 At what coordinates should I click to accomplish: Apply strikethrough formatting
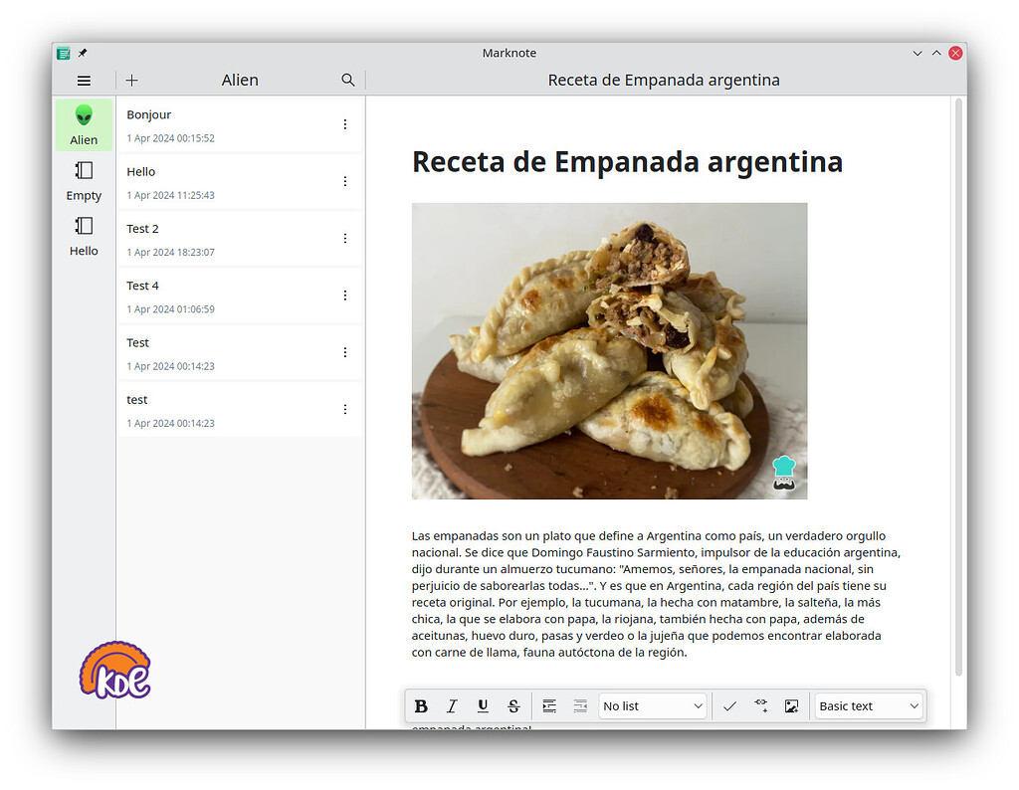coord(513,706)
